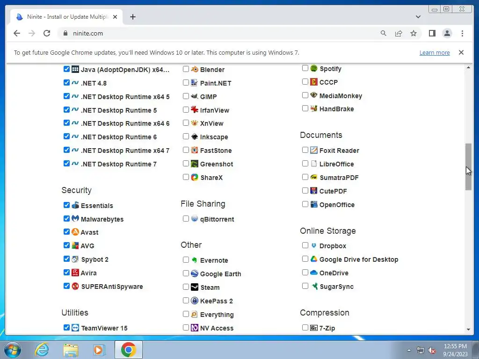Click the Steam icon
Viewport: 479px width, 359px height.
pos(195,287)
